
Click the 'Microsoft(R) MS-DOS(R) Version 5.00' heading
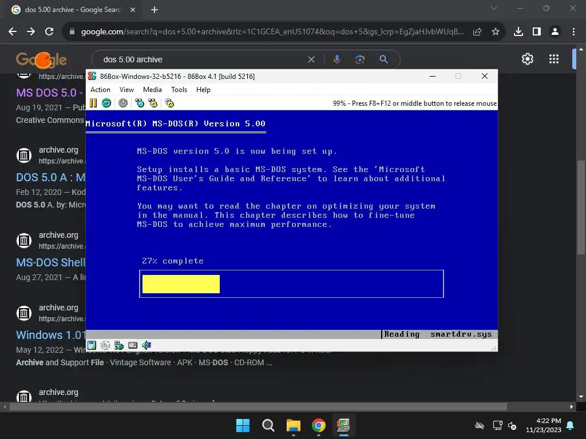tap(175, 123)
